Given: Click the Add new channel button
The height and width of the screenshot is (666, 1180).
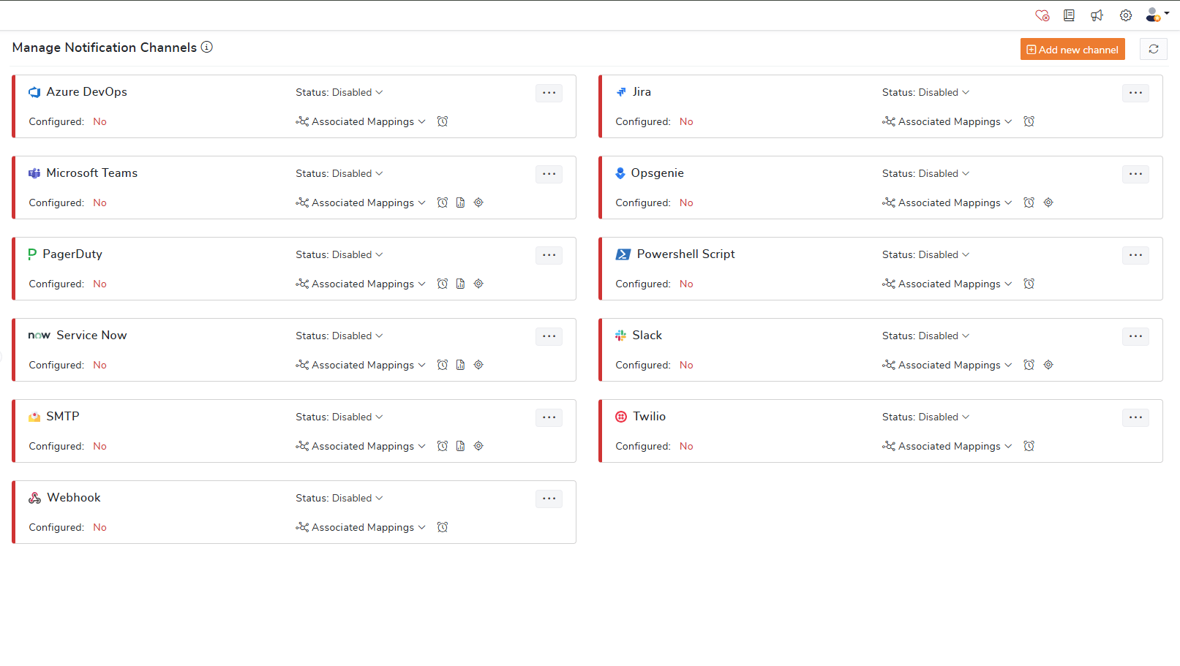Looking at the screenshot, I should pos(1072,49).
